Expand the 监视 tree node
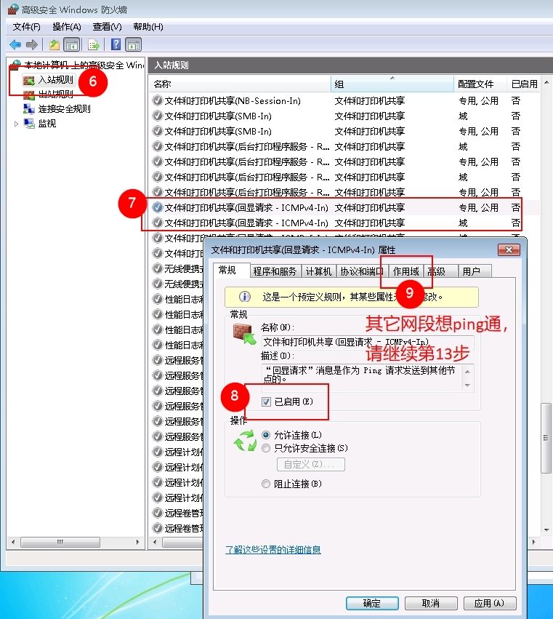This screenshot has height=619, width=553. [17, 124]
